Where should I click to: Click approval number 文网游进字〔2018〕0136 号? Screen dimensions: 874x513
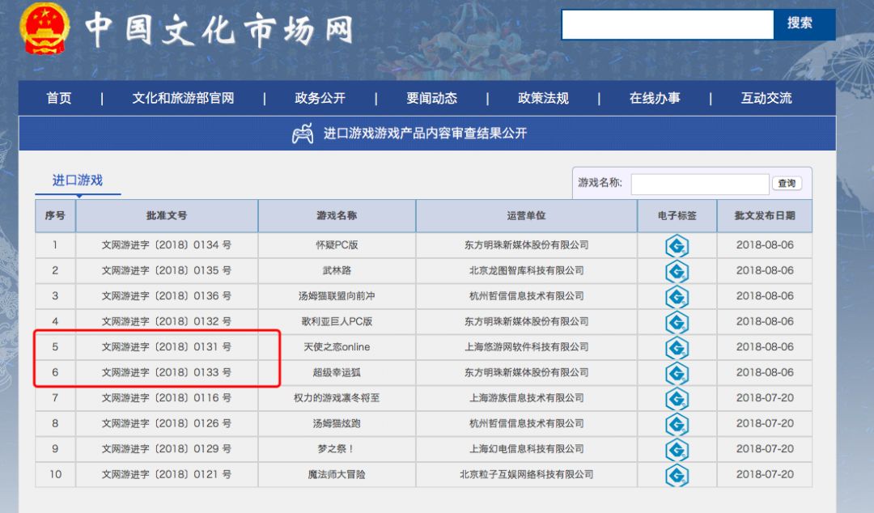166,296
